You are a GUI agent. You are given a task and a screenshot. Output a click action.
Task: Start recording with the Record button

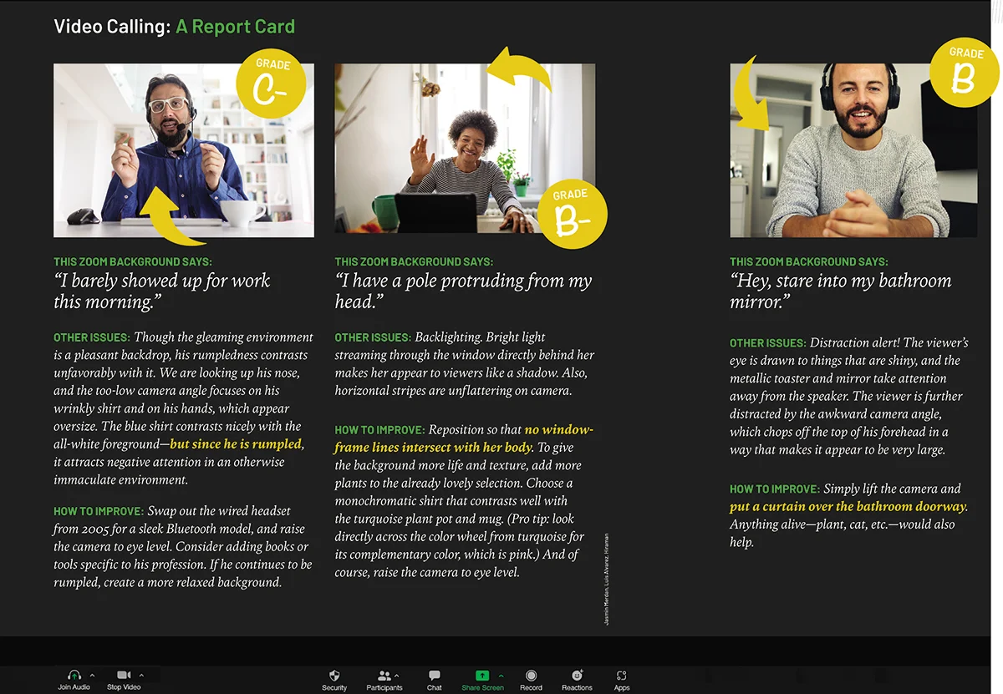[531, 675]
